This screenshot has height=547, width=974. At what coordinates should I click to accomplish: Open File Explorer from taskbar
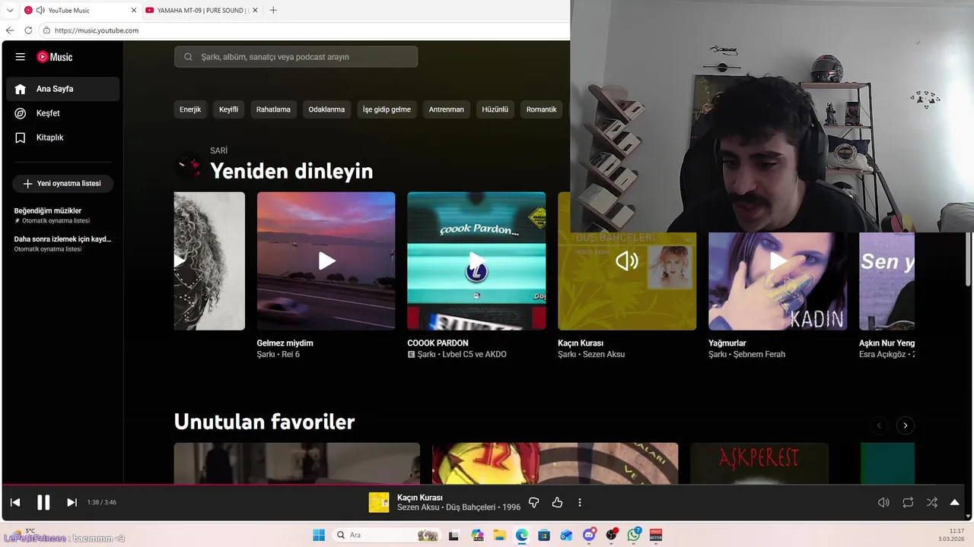point(499,535)
